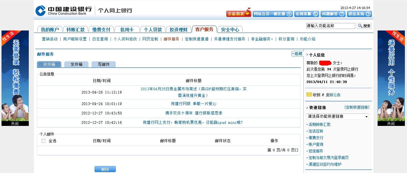Open the 2013年04月25日贵金属市场简述 announcement
The width and height of the screenshot is (407, 173).
click(x=194, y=92)
